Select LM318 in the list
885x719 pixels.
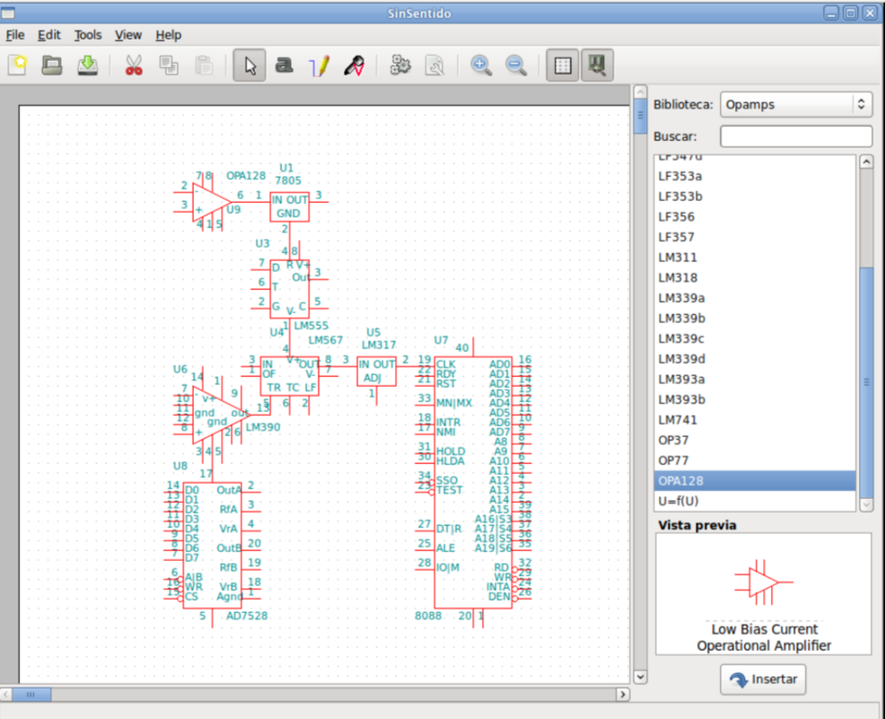coord(755,277)
